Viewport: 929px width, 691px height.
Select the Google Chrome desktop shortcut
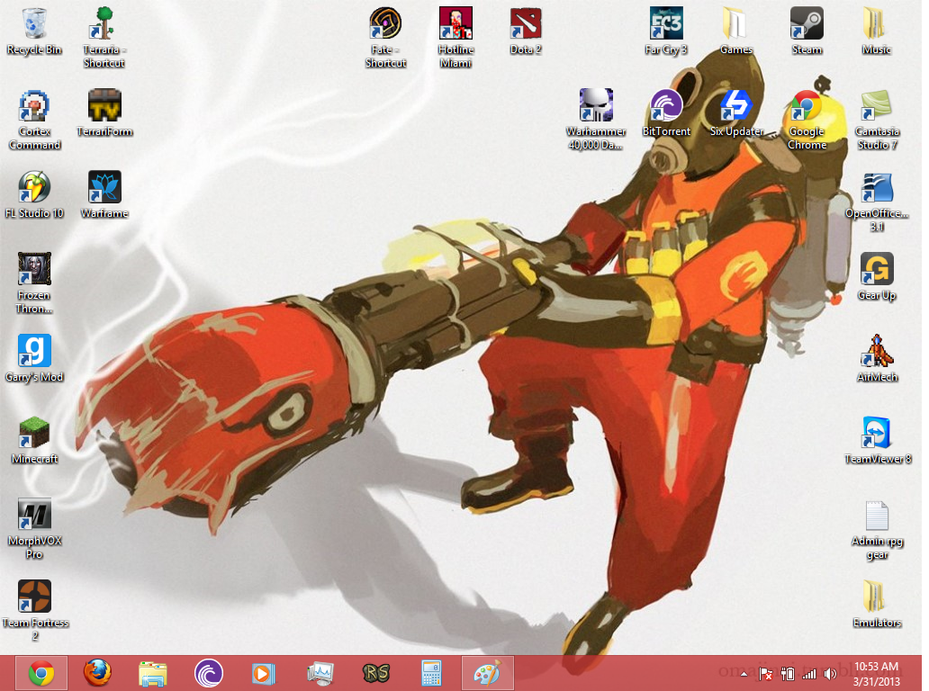point(807,120)
